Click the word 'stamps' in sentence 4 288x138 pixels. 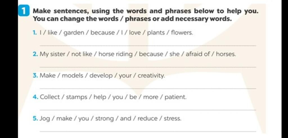77,97
